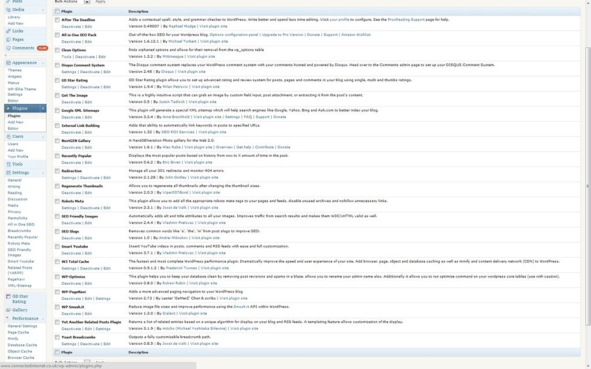Select the NextGEN Gallery checkbox

(57, 141)
